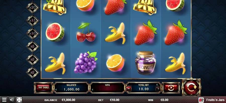Viewport: 226px width, 103px height.
Task: Click the Bonus jar symbol
Action: (145, 62)
